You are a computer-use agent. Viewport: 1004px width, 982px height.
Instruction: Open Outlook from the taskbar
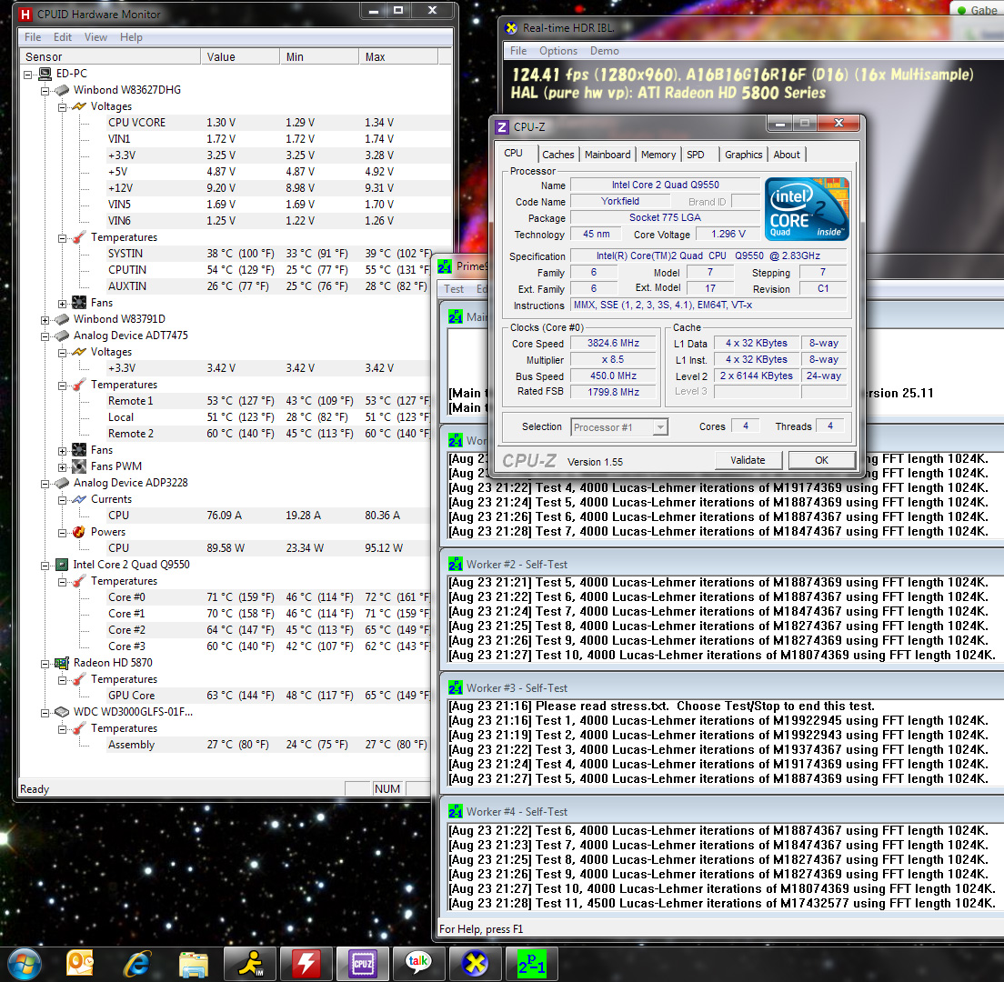pyautogui.click(x=80, y=964)
